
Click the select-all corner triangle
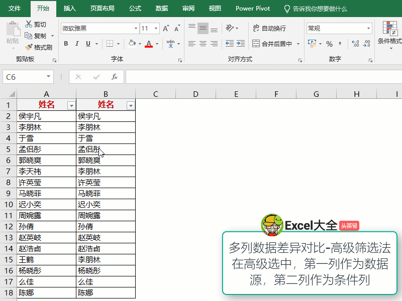point(12,94)
